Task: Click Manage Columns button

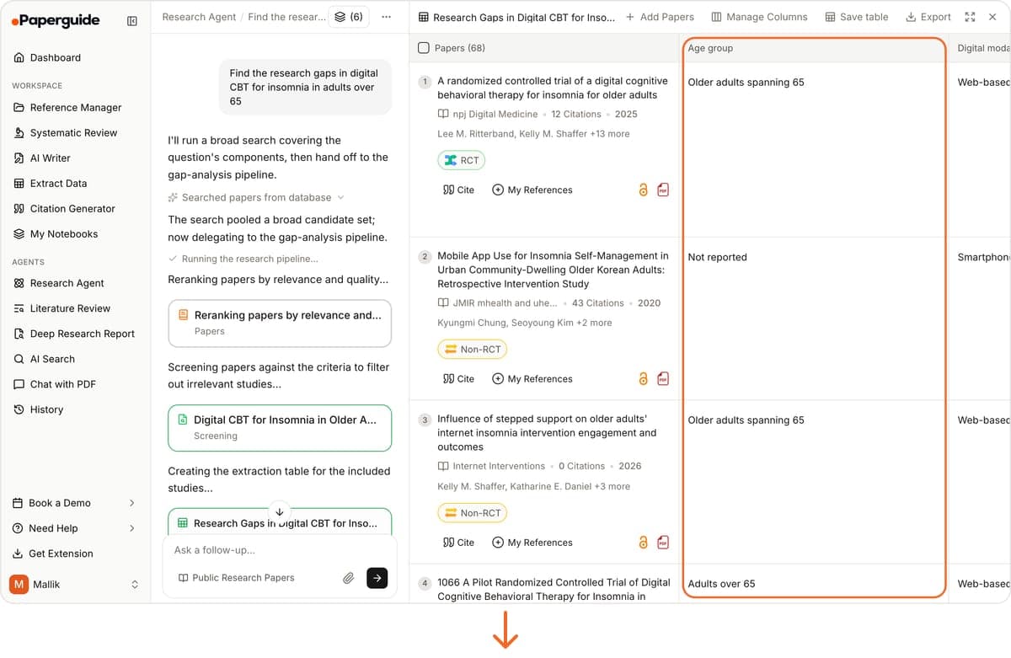Action: point(759,17)
